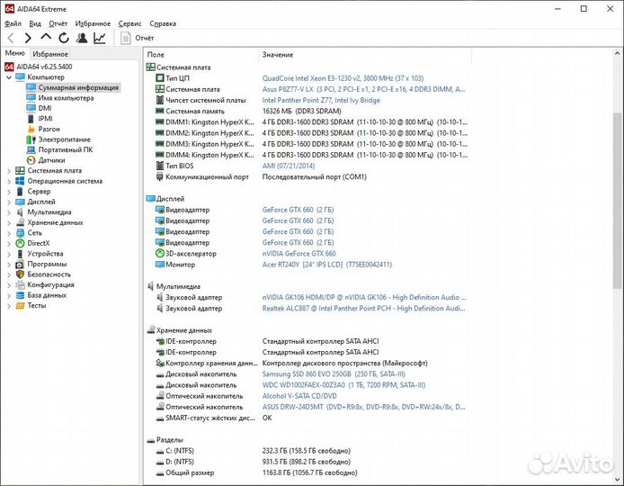Select Имя компьютера tree item

pos(60,97)
